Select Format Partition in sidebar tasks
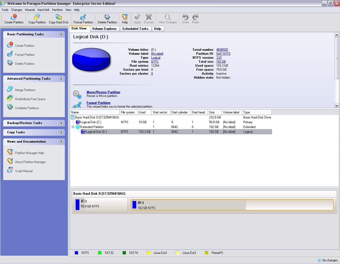 point(25,55)
